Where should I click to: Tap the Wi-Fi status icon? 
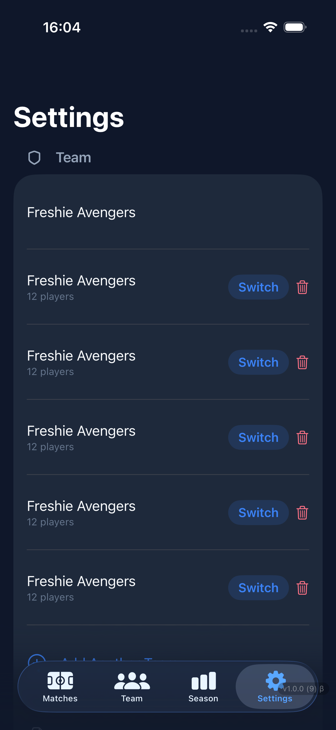pyautogui.click(x=270, y=27)
